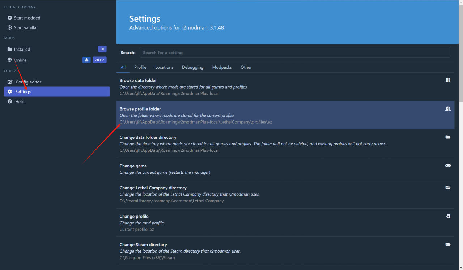
Task: Click the download icon badge beside Online
Action: [86, 60]
